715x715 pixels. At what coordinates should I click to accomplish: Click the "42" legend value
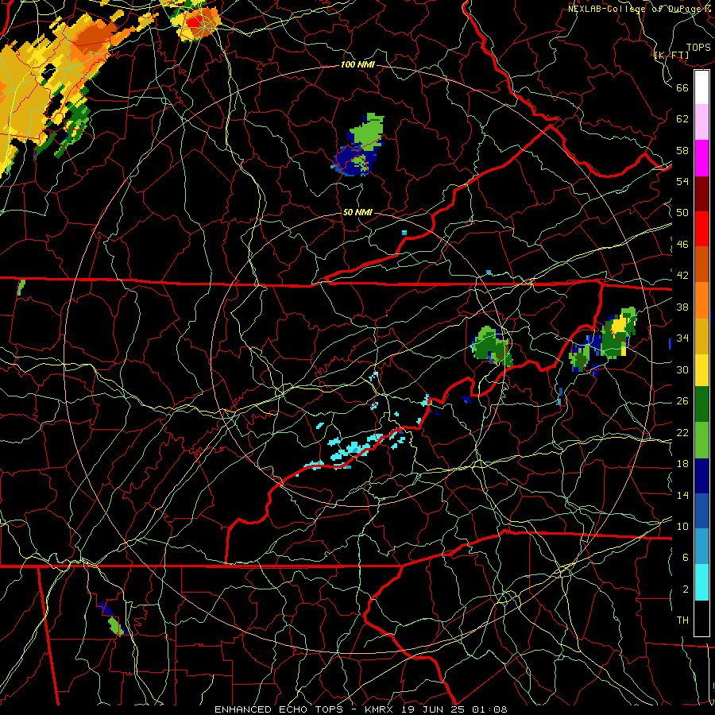pyautogui.click(x=682, y=276)
